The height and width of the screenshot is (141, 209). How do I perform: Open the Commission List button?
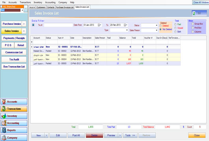click(14, 52)
